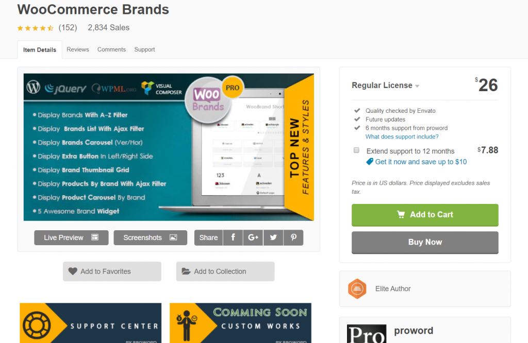528x343 pixels.
Task: Click the Support Center banner
Action: (x=90, y=323)
